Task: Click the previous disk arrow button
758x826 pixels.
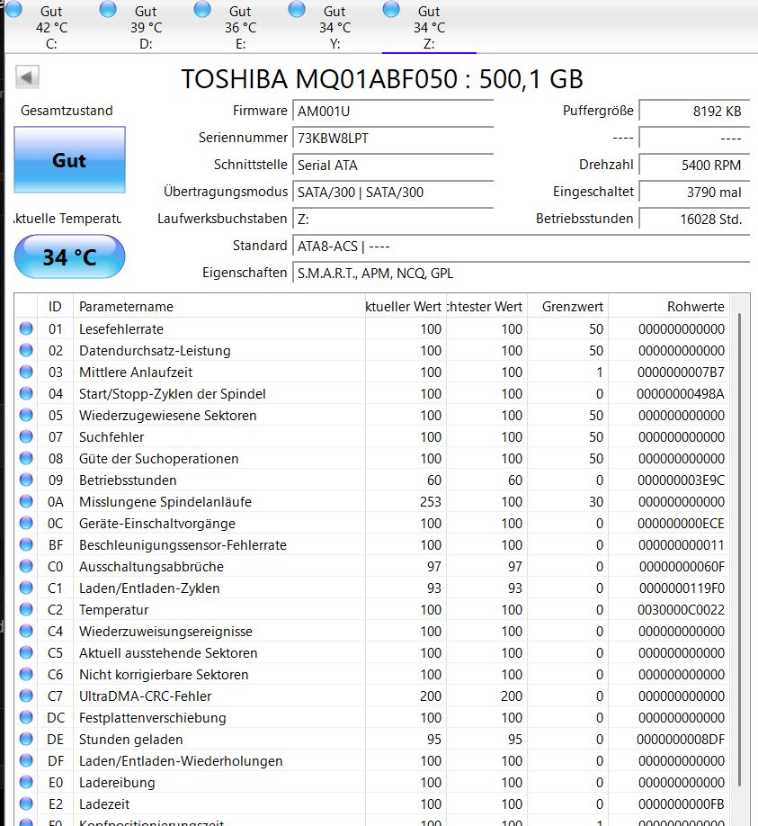Action: click(x=27, y=77)
